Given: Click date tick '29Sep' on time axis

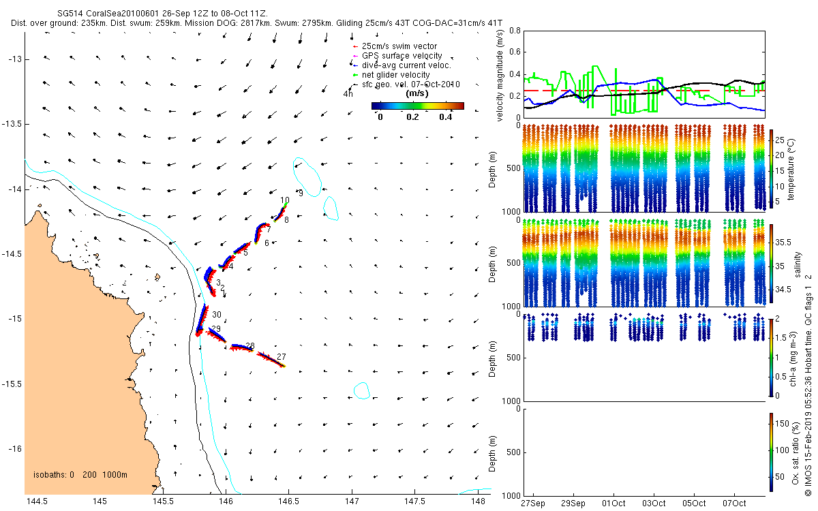Looking at the screenshot, I should click(573, 504).
